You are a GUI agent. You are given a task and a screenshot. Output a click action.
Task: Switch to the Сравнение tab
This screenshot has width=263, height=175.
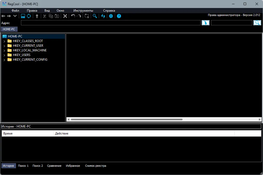[54, 166]
